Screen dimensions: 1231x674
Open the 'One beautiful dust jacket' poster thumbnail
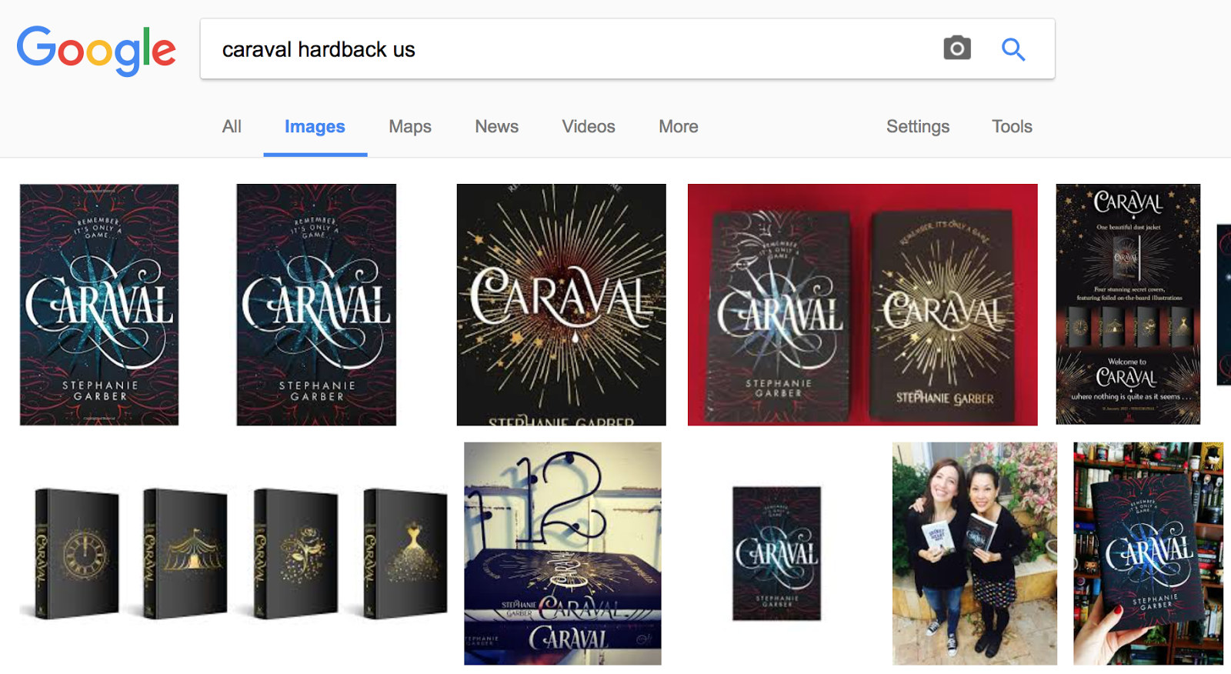coord(1128,305)
